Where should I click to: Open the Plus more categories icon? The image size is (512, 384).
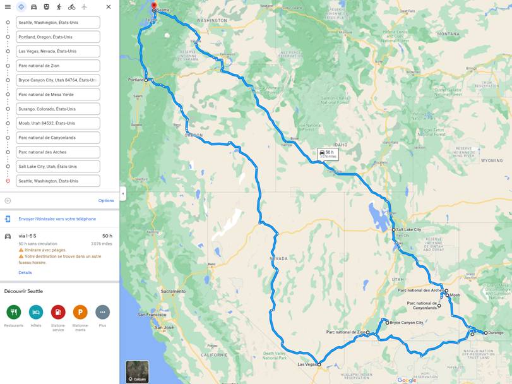pyautogui.click(x=102, y=312)
